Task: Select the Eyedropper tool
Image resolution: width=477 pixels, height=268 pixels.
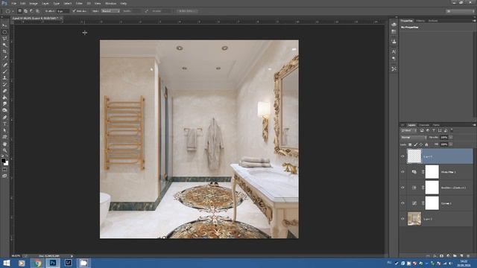Action: coord(4,58)
